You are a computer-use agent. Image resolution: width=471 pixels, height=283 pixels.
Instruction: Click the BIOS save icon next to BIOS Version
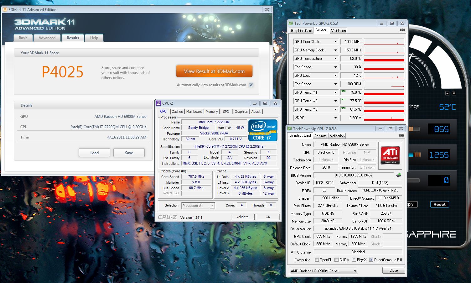[399, 175]
